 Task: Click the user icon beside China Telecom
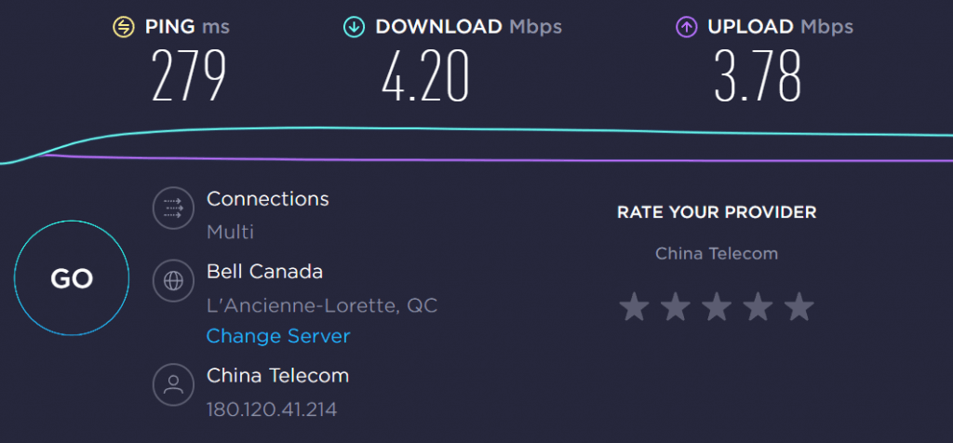pyautogui.click(x=173, y=384)
